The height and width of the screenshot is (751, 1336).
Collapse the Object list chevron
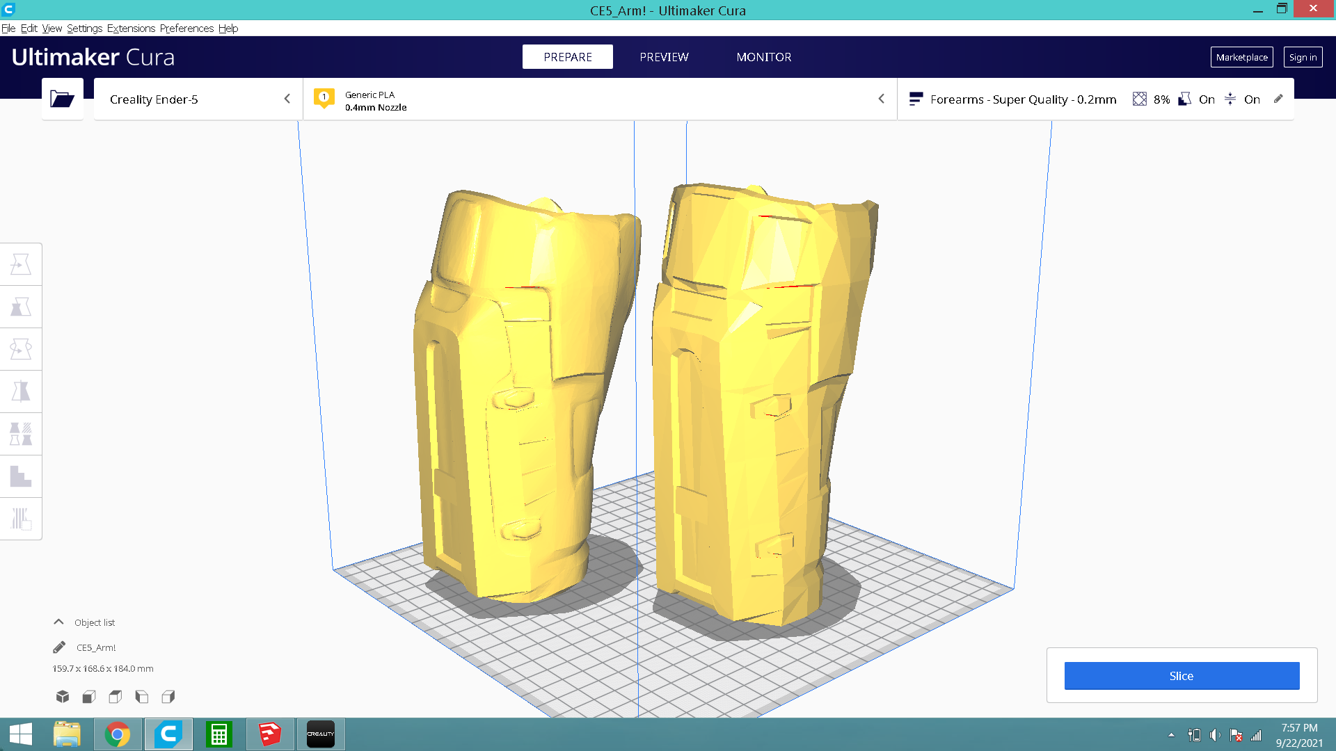pos(59,622)
